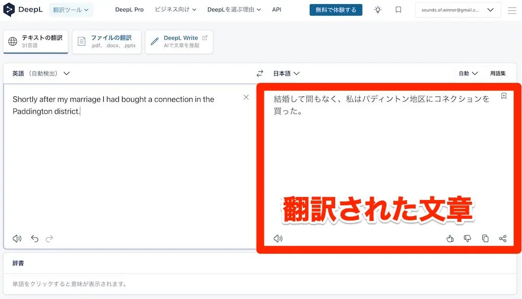Rate translation with thumbs down icon

pyautogui.click(x=467, y=239)
